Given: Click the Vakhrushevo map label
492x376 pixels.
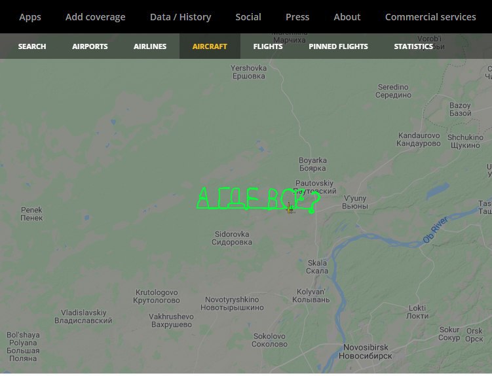Looking at the screenshot, I should [172, 320].
